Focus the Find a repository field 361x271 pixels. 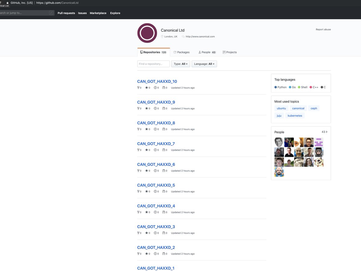click(153, 64)
